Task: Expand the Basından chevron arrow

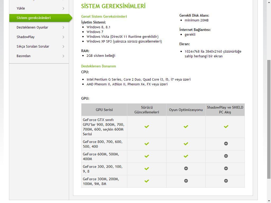Action: tap(63, 56)
